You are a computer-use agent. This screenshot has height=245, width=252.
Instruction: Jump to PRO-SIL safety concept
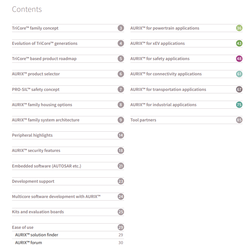(36, 90)
